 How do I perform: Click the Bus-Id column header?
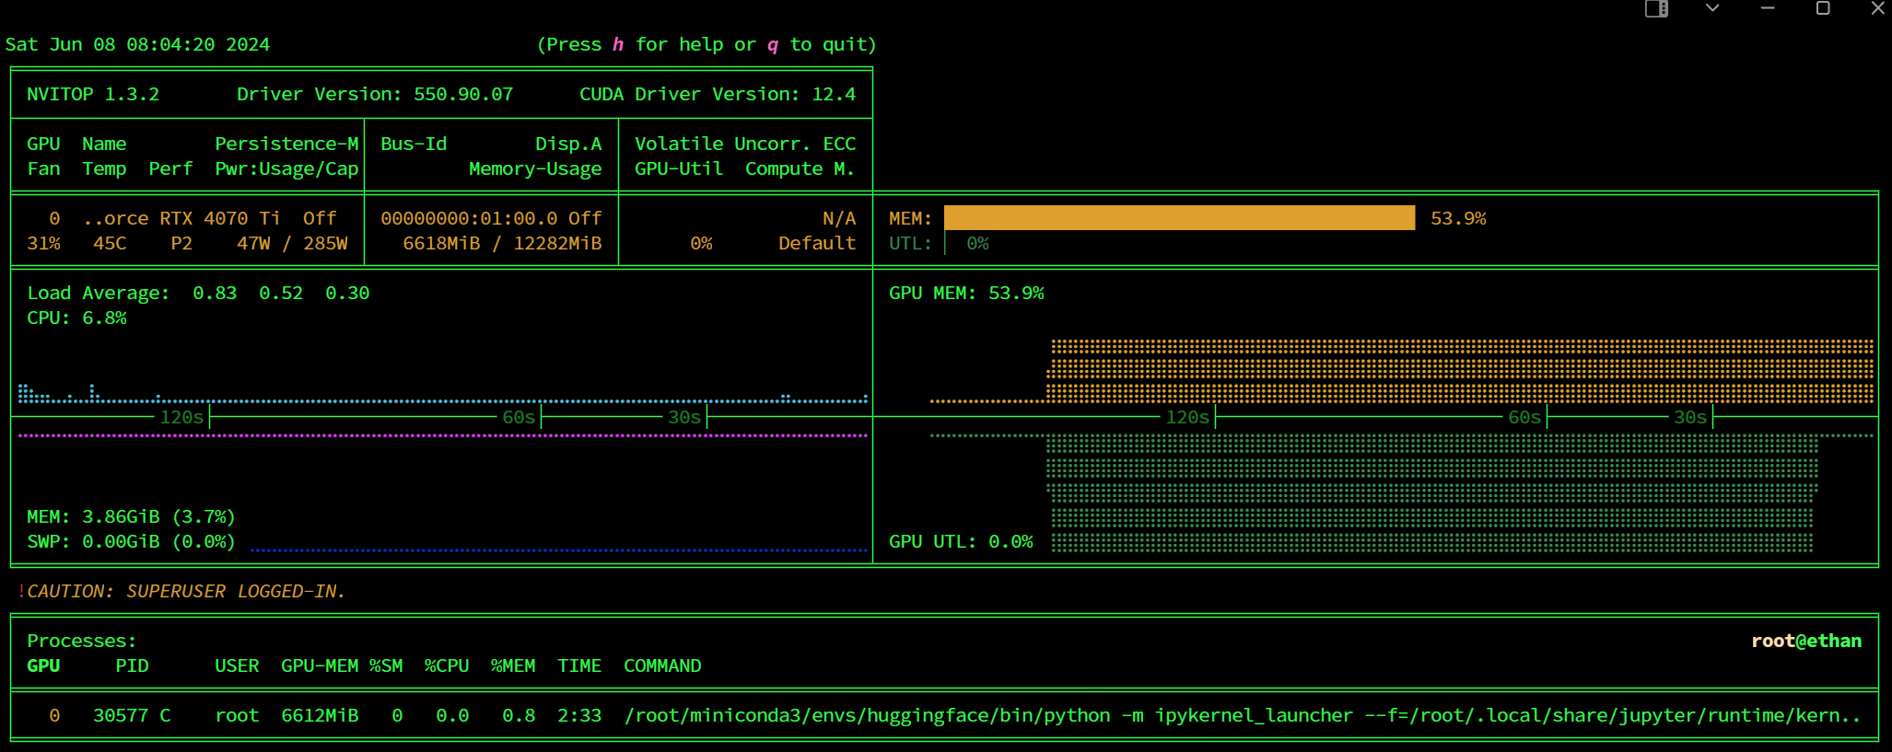(414, 144)
